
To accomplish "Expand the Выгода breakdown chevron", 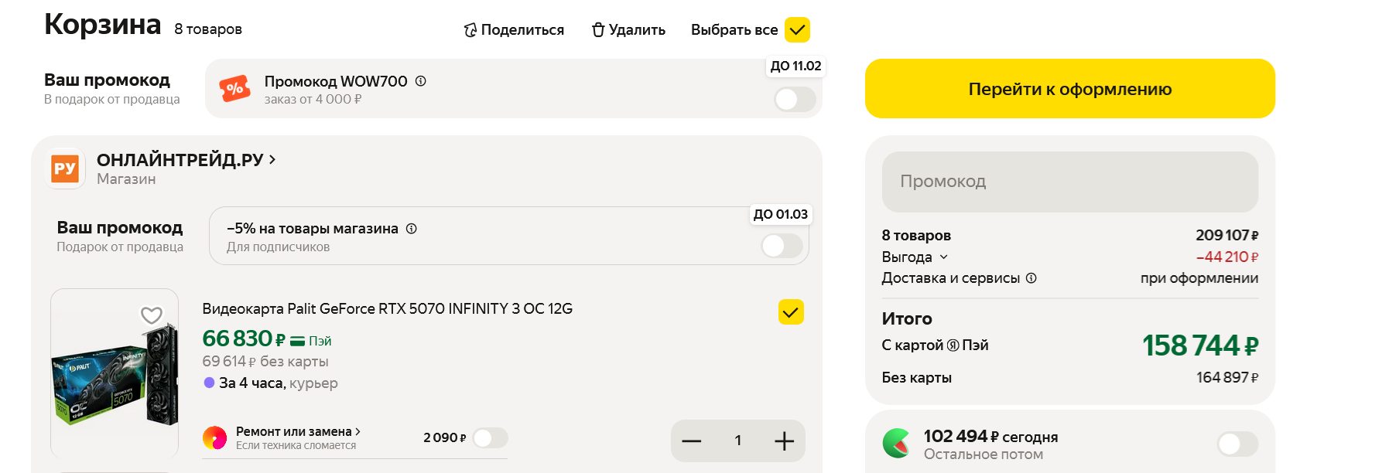I will [944, 257].
